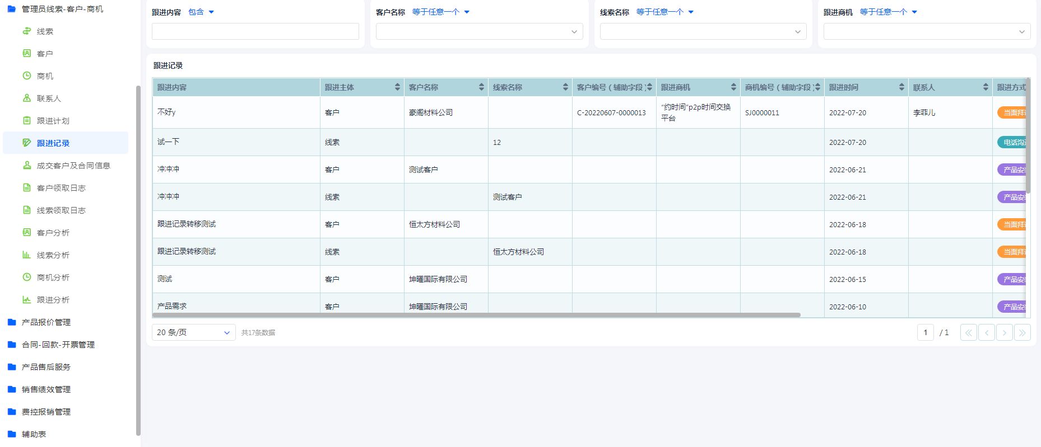Expand the 销售绩效管理 menu group
Viewport: 1041px width, 447px height.
click(x=46, y=389)
